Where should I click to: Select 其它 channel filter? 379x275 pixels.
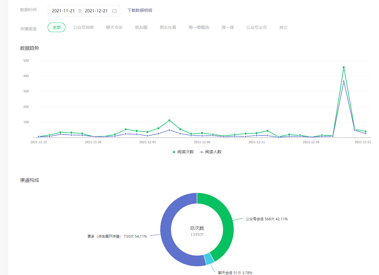click(283, 27)
